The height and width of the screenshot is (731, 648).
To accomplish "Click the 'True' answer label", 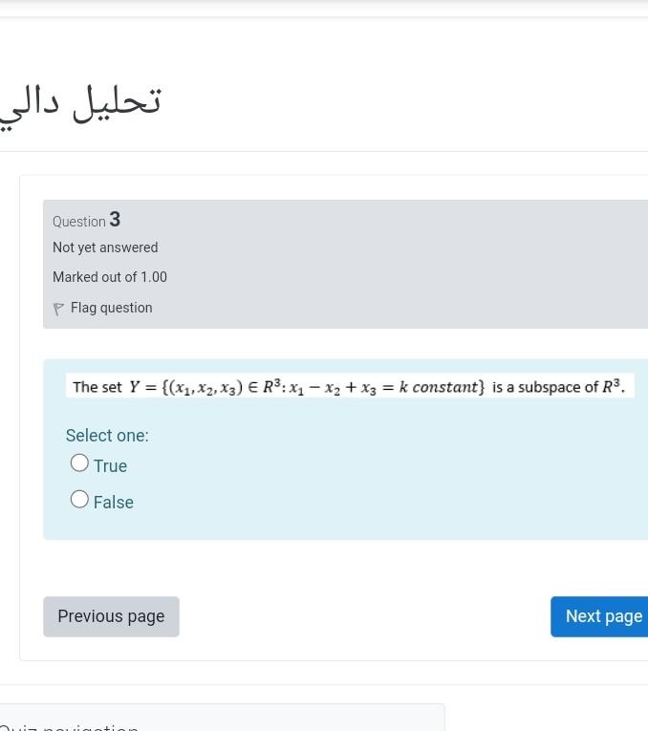I will pos(110,465).
